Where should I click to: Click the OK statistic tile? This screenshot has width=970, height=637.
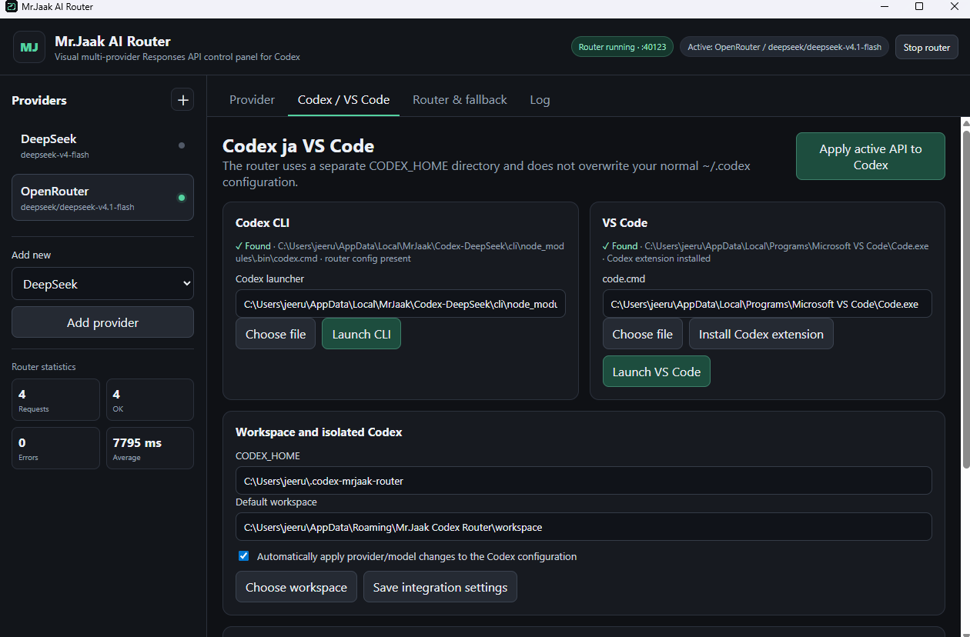click(149, 400)
